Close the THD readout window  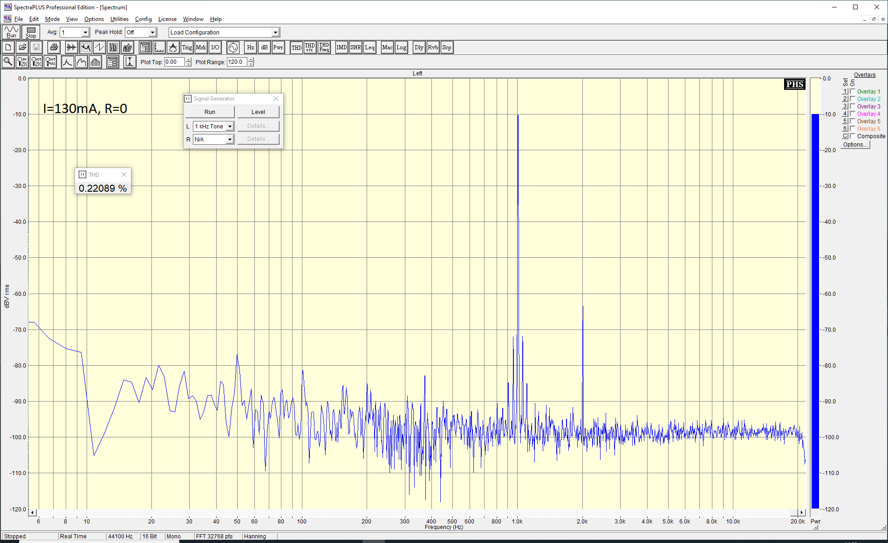coord(124,174)
